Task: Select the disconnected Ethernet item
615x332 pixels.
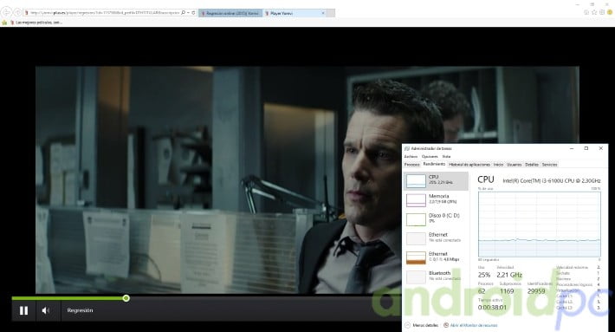Action: pos(437,238)
